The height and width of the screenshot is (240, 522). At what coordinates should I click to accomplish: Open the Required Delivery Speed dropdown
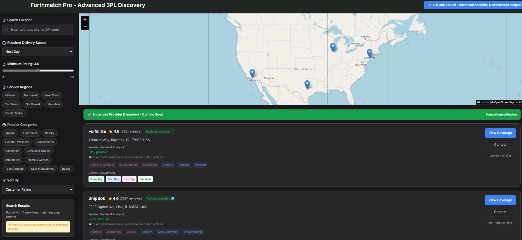click(x=38, y=52)
